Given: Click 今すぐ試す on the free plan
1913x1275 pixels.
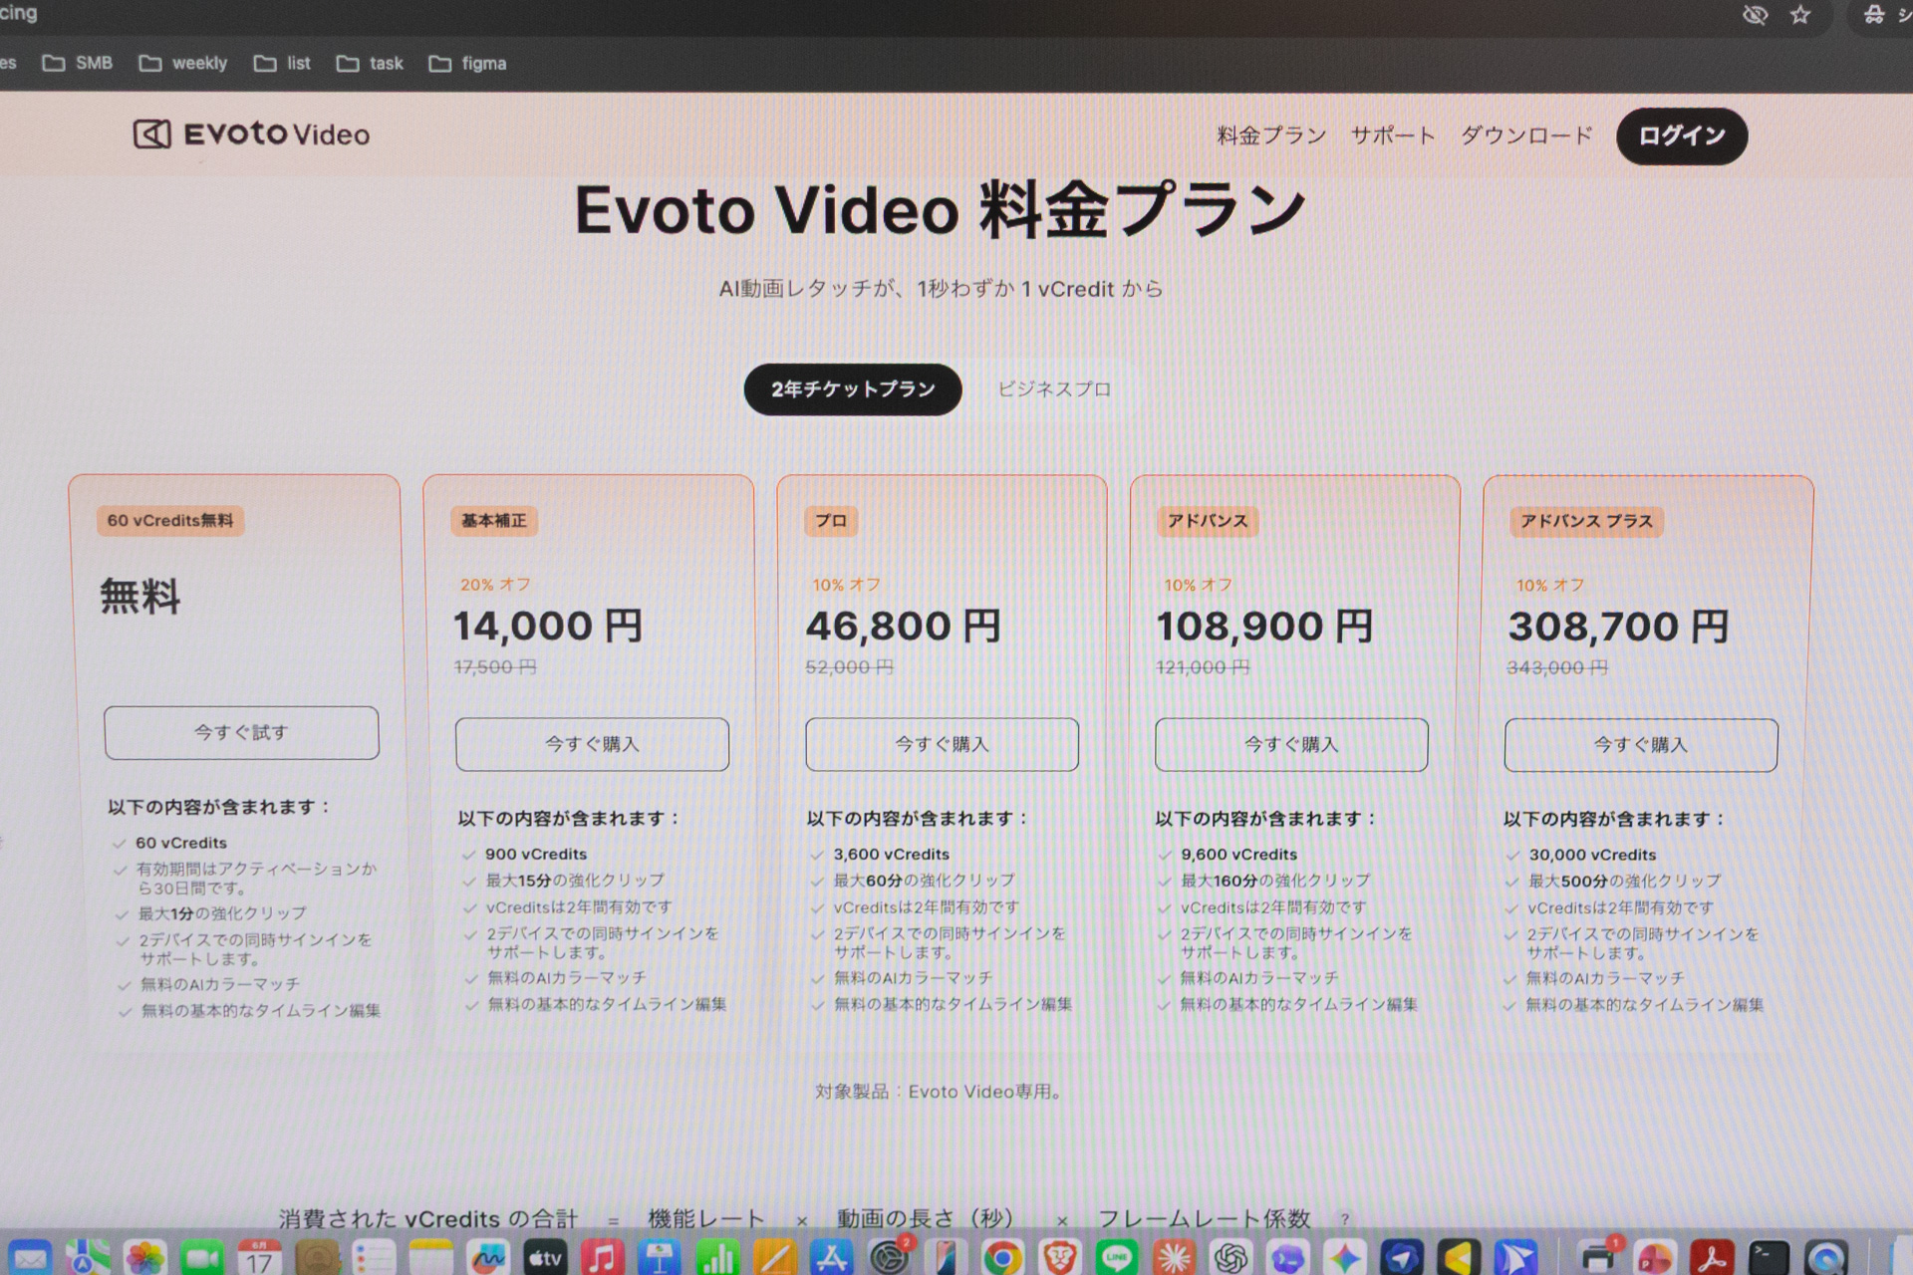Looking at the screenshot, I should tap(241, 733).
